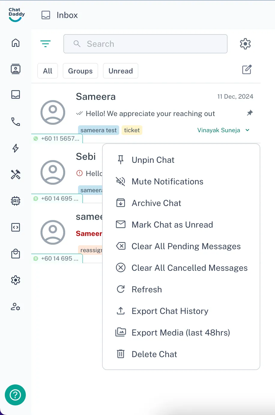Open the filter icon beside Search
275x415 pixels.
(x=45, y=44)
